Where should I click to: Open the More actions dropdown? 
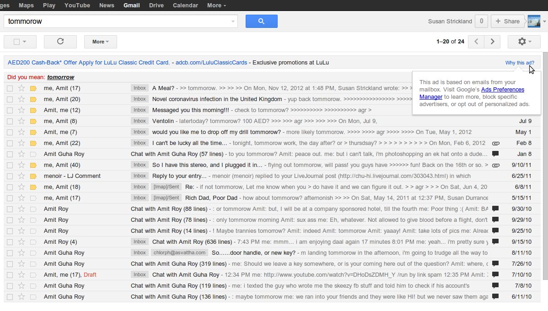point(100,42)
